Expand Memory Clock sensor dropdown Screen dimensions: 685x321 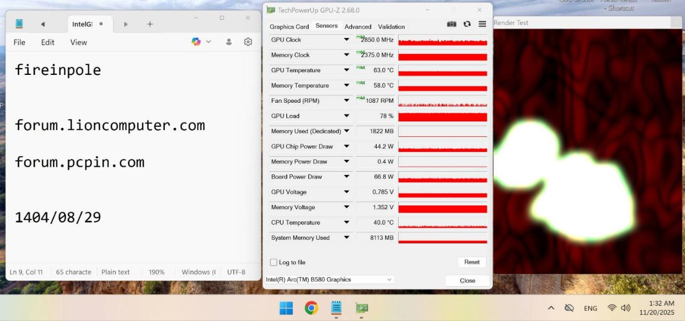[347, 55]
